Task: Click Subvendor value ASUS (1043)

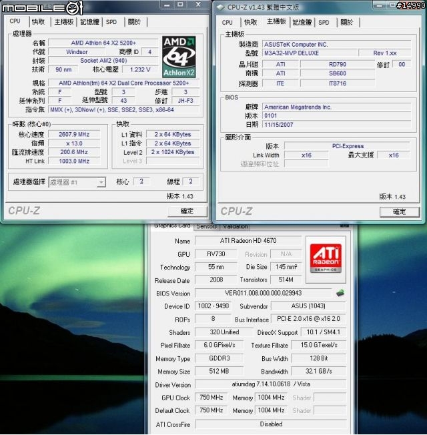Action: tap(308, 306)
